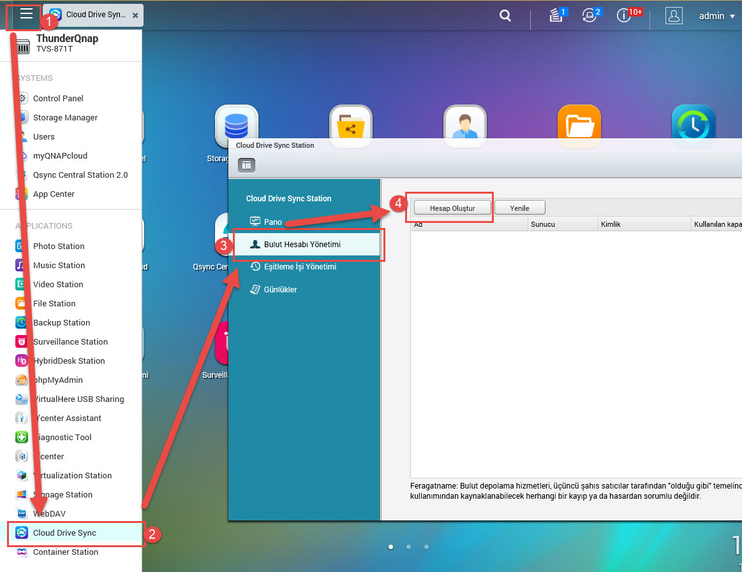Screen dimensions: 742x572
Task: Click the Virtualization Station cube icon
Action: [x=21, y=476]
